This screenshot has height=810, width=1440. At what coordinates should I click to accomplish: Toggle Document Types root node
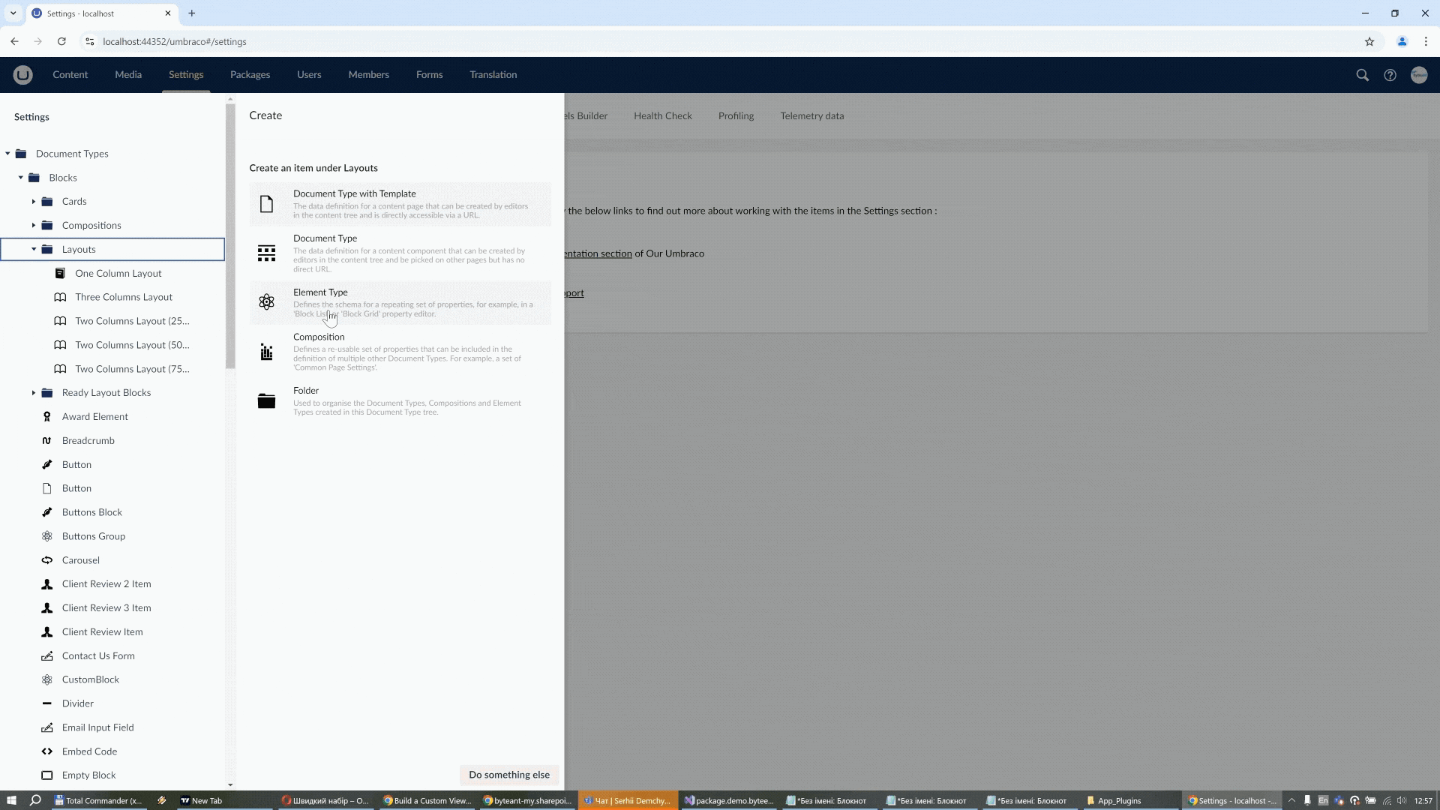tap(8, 153)
